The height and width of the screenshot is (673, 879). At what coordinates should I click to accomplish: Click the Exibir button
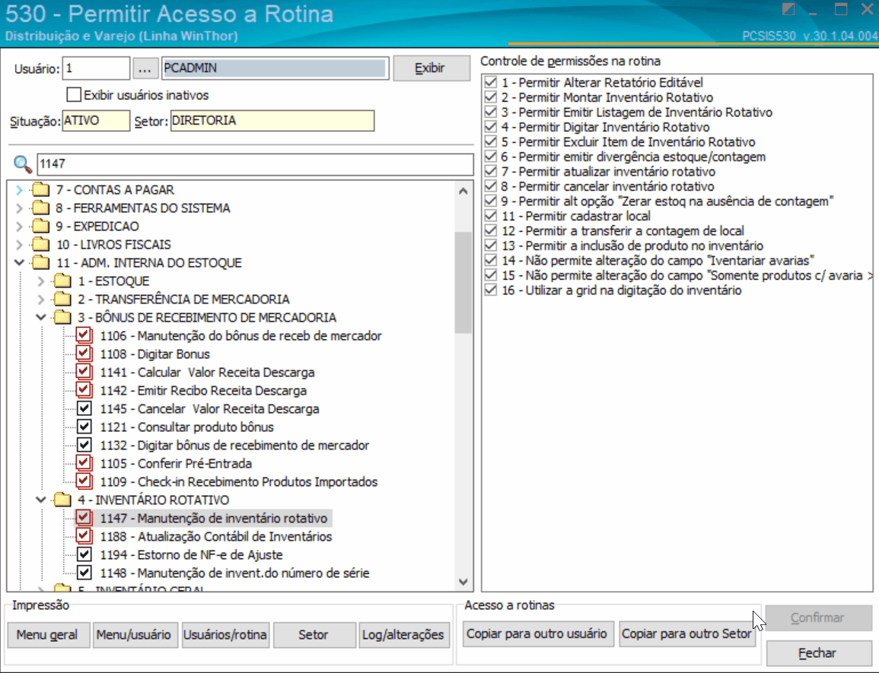[x=431, y=68]
